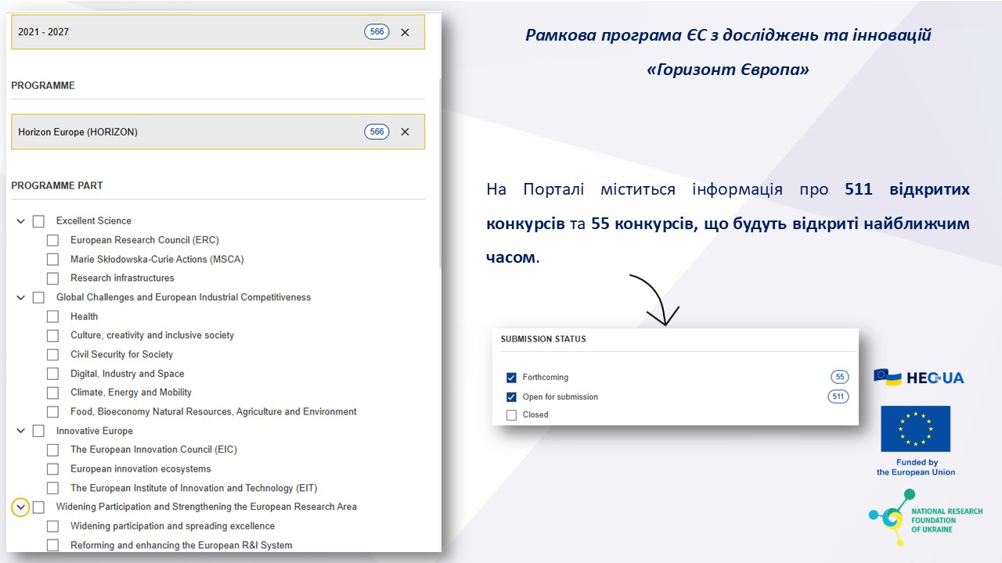Click the Horizon Europe (HORIZON) programme field
The height and width of the screenshot is (563, 1002).
point(188,132)
